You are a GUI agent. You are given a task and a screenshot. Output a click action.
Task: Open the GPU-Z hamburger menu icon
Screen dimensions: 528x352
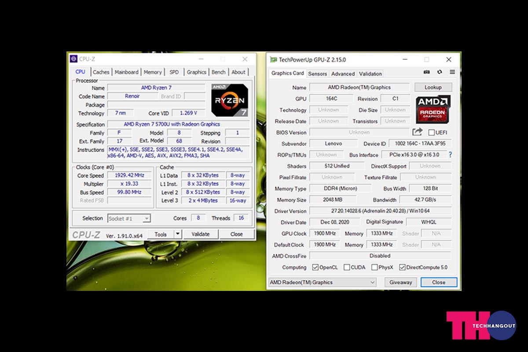pyautogui.click(x=452, y=72)
